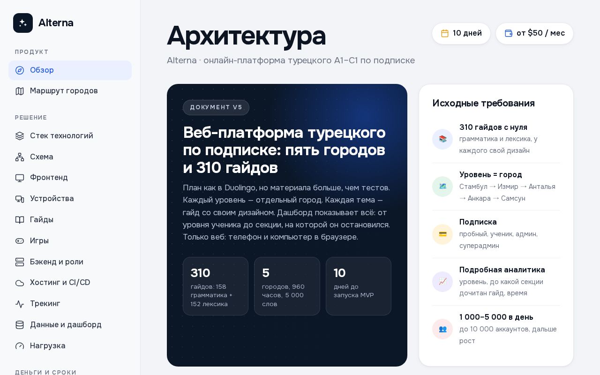Viewport: 600px width, 375px height.
Task: Open Хостинг и CI/CD section
Action: coord(70,283)
